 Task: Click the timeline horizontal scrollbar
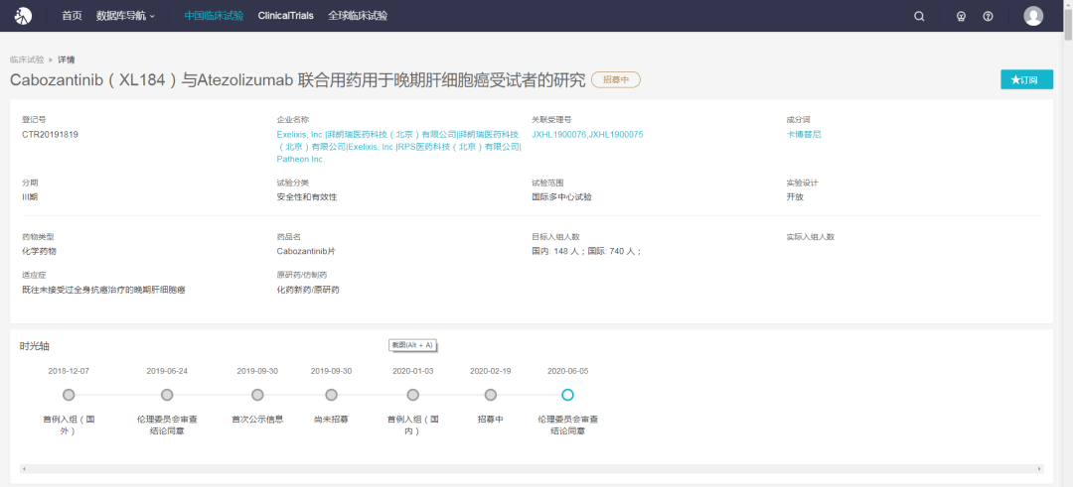(x=532, y=468)
